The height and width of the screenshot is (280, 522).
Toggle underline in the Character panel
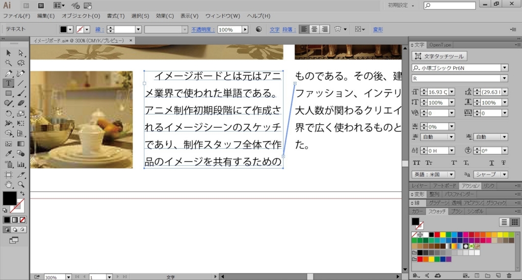pyautogui.click(x=492, y=163)
